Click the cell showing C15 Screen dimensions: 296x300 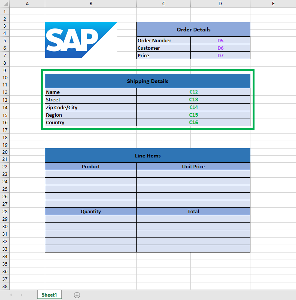tap(193, 115)
